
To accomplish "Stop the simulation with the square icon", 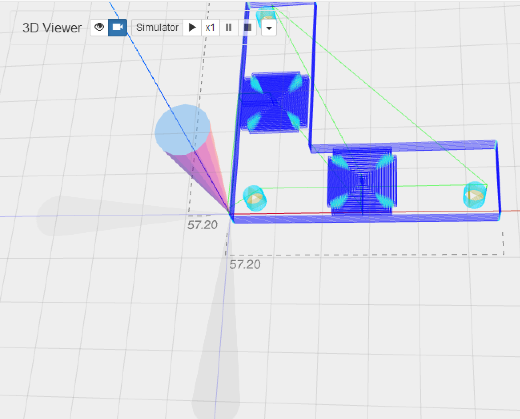I will (248, 28).
